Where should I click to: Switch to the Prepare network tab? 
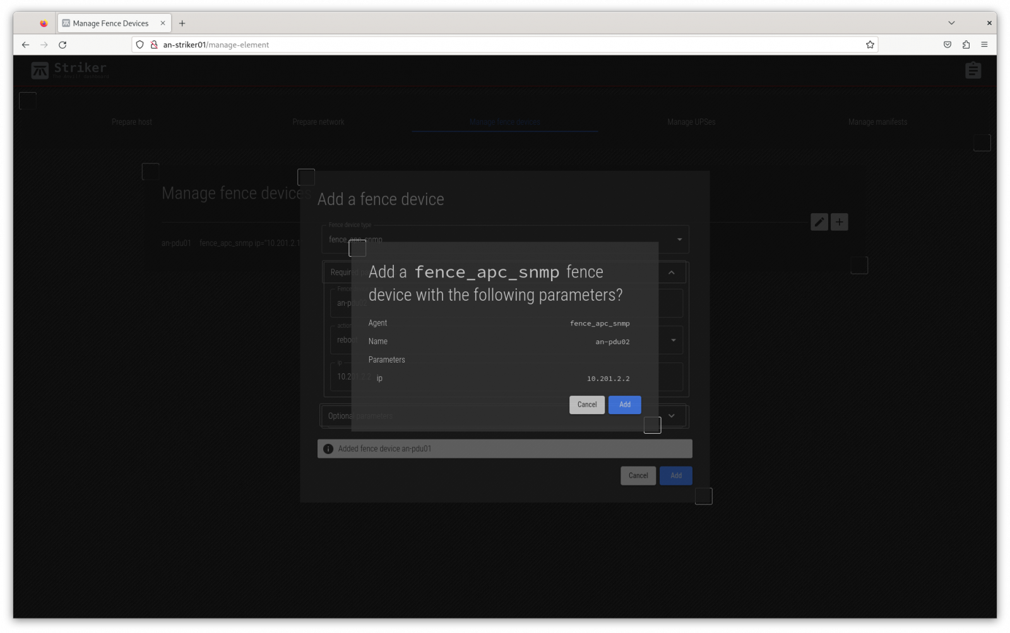pyautogui.click(x=318, y=122)
